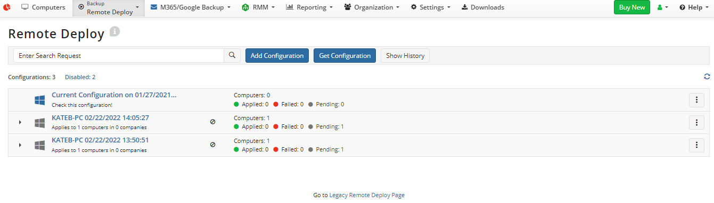Image resolution: width=714 pixels, height=203 pixels.
Task: Open the user account dropdown
Action: click(663, 7)
